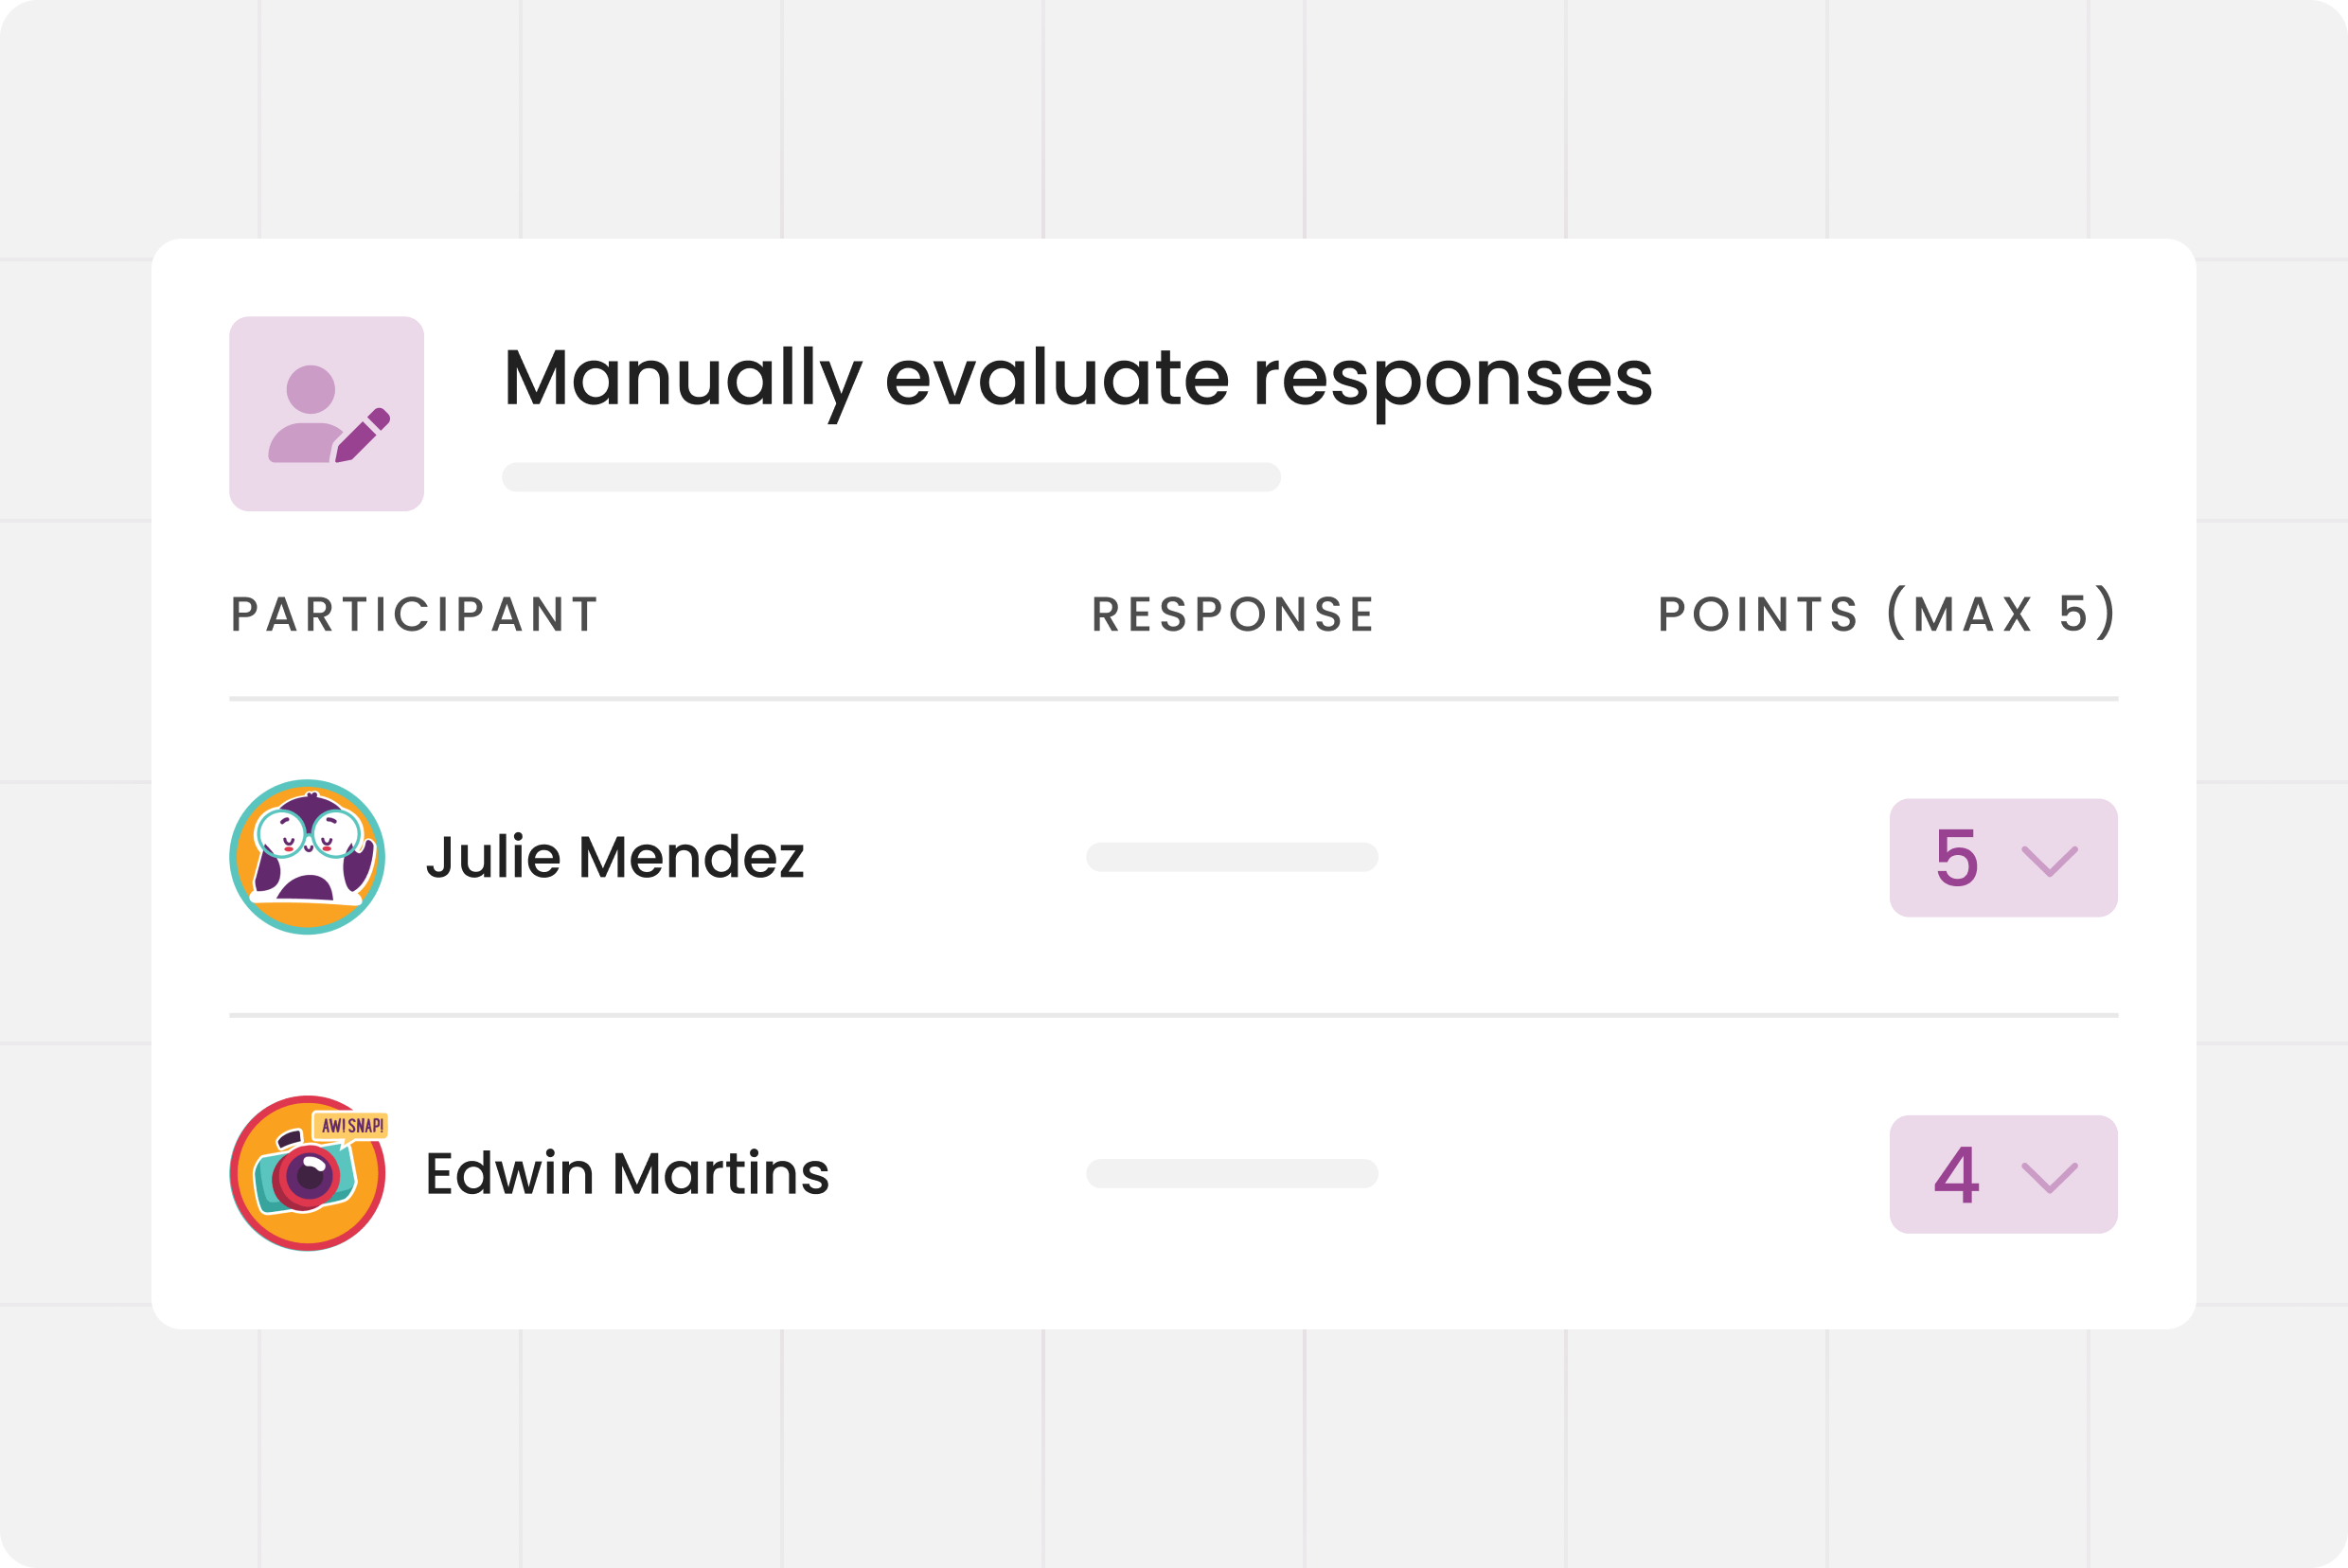Image resolution: width=2348 pixels, height=1568 pixels.
Task: Click the pencil in the header icon
Action: click(362, 436)
